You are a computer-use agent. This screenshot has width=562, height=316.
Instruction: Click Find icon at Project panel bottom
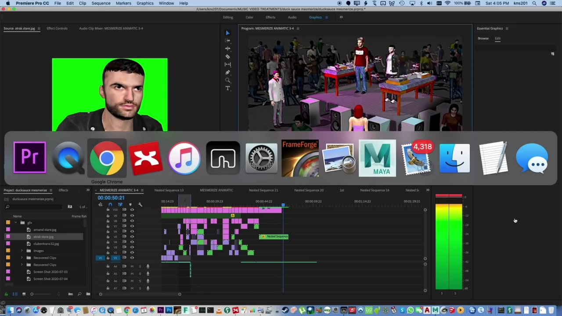79,294
